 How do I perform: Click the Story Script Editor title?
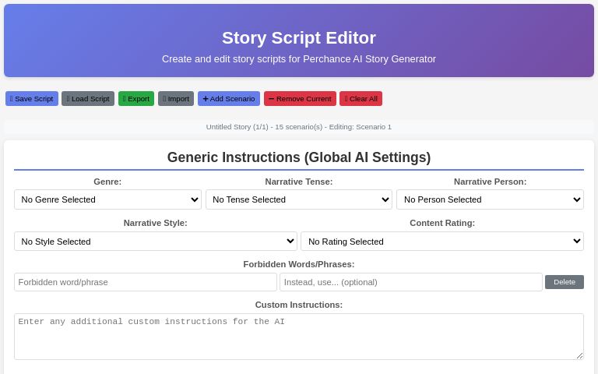299,38
